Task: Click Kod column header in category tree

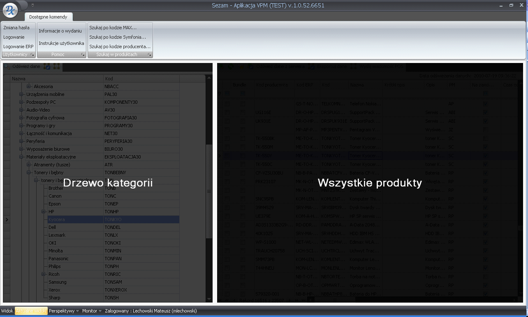Action: pos(141,79)
